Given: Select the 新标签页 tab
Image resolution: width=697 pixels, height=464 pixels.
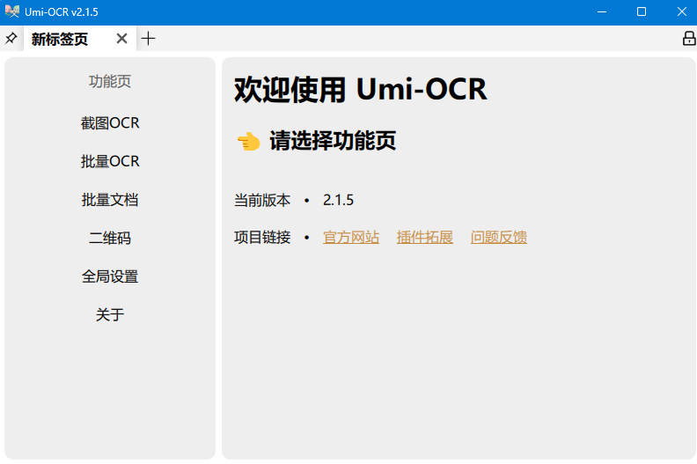Looking at the screenshot, I should pyautogui.click(x=60, y=39).
